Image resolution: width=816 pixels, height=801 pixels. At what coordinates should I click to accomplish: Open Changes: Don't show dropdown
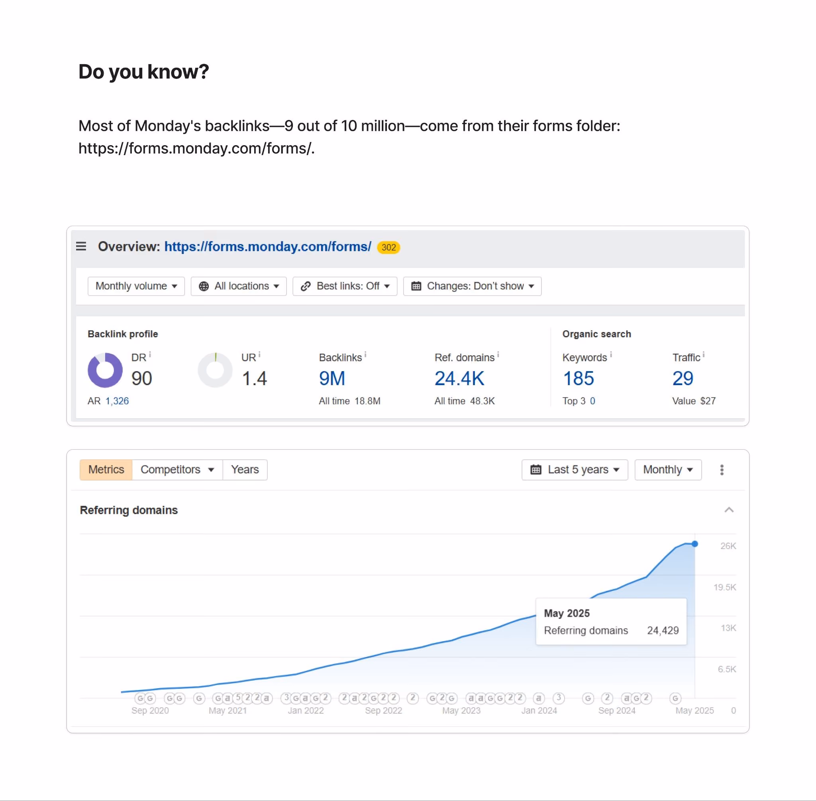point(473,286)
